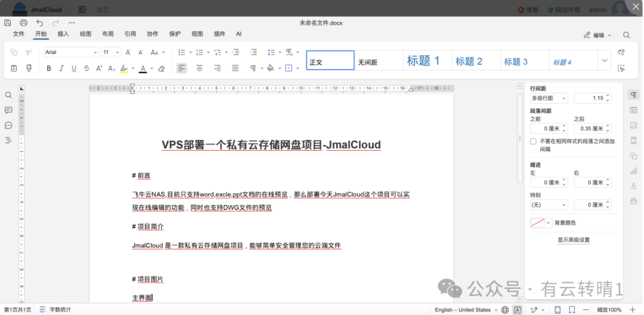Apply black font color
644x315 pixels.
point(143,68)
